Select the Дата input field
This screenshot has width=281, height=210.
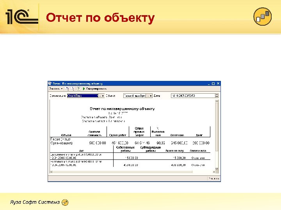pos(193,96)
